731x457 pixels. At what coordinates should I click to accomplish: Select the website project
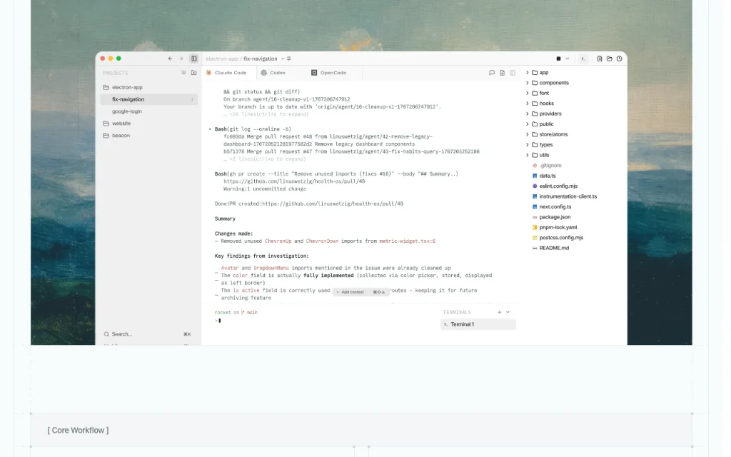click(x=148, y=124)
